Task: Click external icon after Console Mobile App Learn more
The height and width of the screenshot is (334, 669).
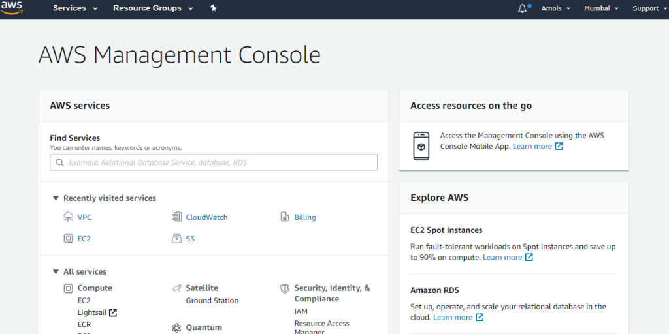Action: tap(559, 147)
